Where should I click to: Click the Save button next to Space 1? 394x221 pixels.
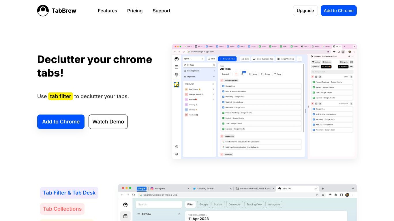point(211,59)
